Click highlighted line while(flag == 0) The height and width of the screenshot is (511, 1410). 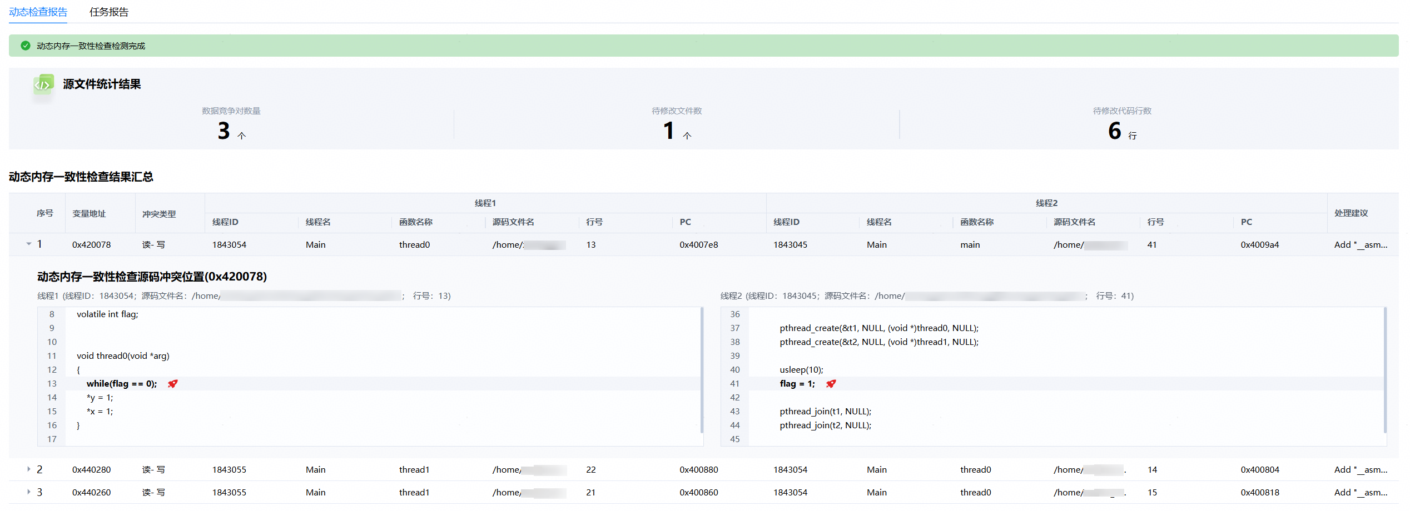[122, 384]
